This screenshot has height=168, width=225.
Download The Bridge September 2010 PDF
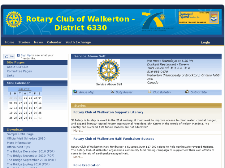31,160
